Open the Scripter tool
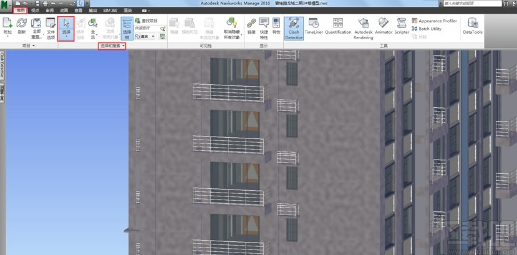Viewport: 517px width, 255px height. click(x=402, y=27)
